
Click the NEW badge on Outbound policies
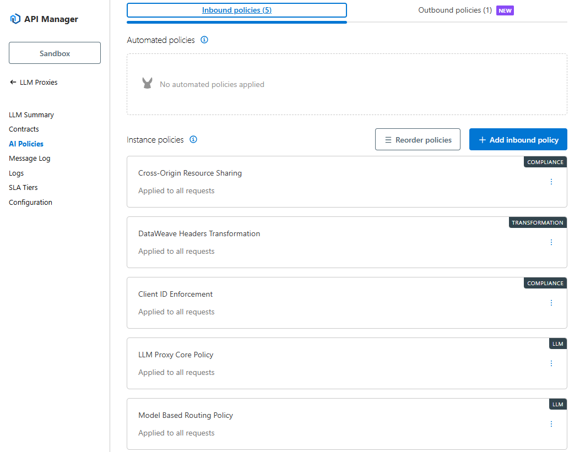tap(505, 10)
